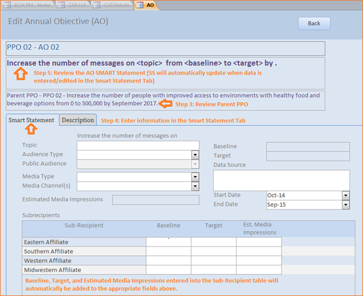Open the CAP Details tab

coord(112,5)
